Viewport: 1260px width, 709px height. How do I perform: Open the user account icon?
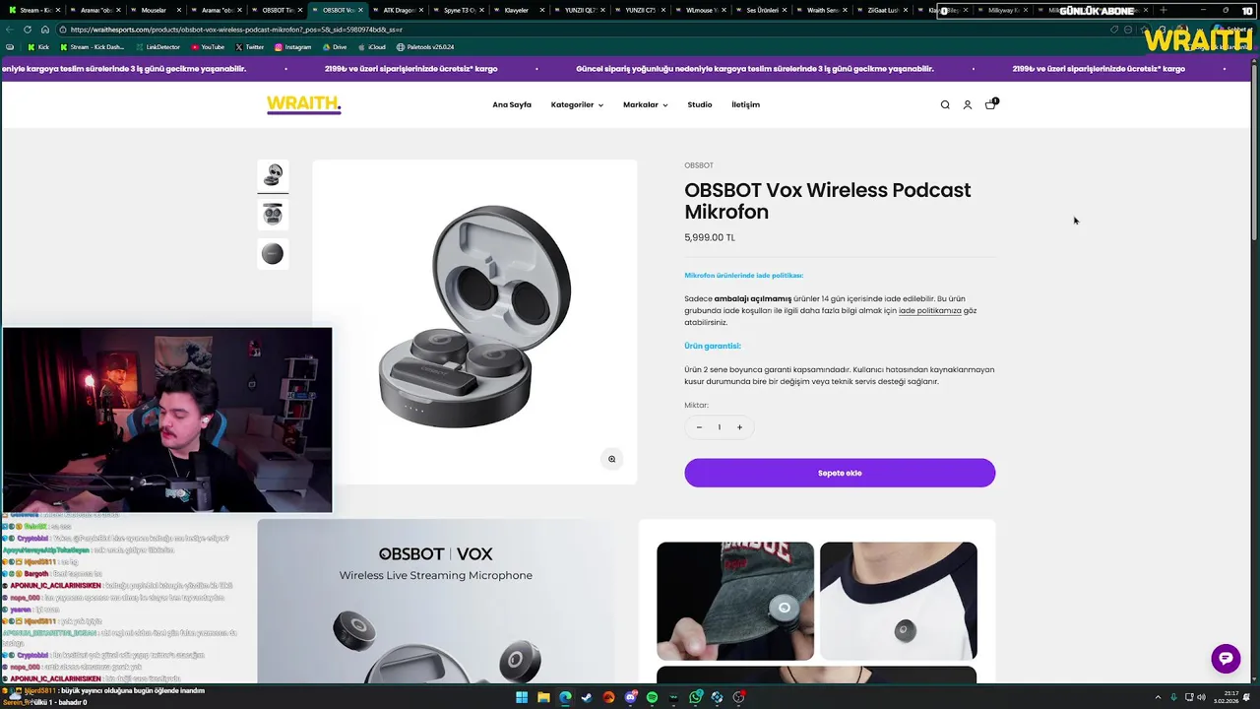coord(968,104)
